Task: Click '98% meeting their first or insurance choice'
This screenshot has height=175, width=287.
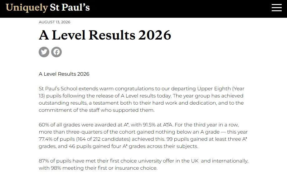Action: pyautogui.click(x=104, y=168)
